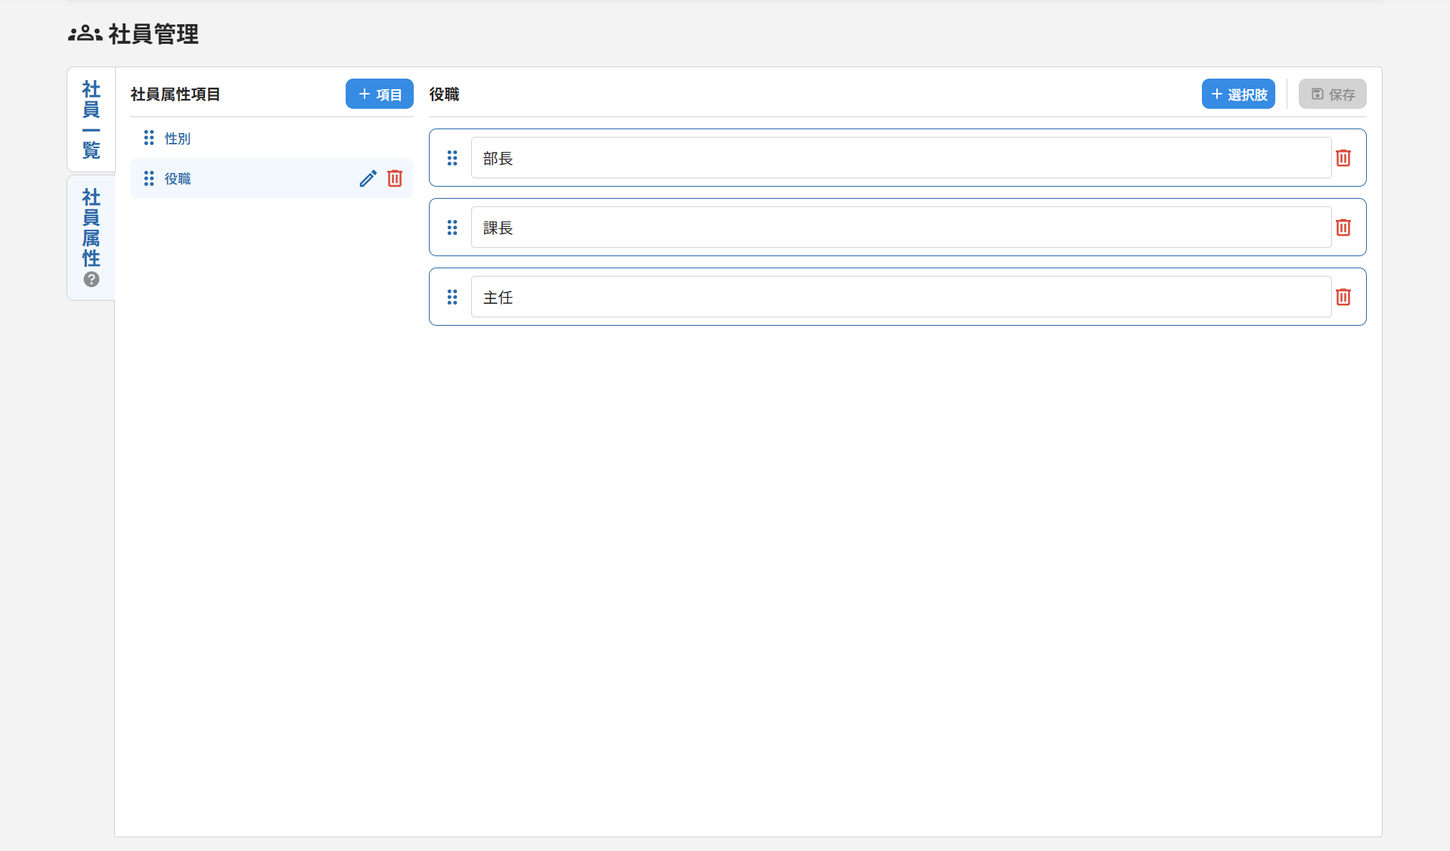
Task: Switch to the 社員属性 tab
Action: click(91, 227)
